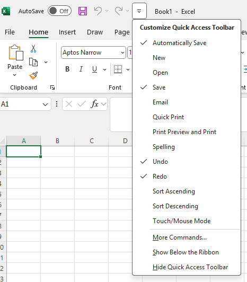Add Email to the Quick Access Toolbar
This screenshot has width=247, height=282.
pyautogui.click(x=187, y=102)
